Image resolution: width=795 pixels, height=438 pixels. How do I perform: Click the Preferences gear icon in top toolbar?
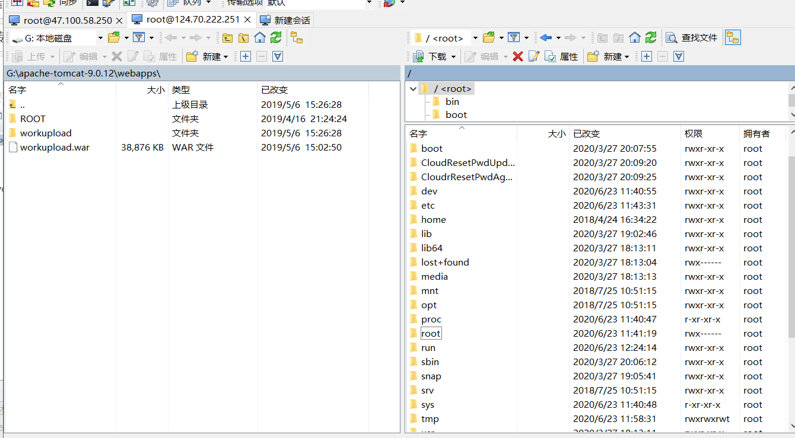[152, 3]
